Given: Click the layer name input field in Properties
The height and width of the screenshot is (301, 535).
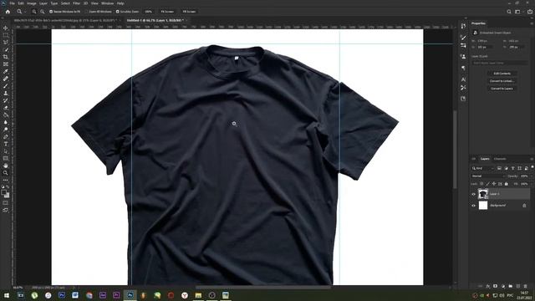Looking at the screenshot, I should click(500, 64).
